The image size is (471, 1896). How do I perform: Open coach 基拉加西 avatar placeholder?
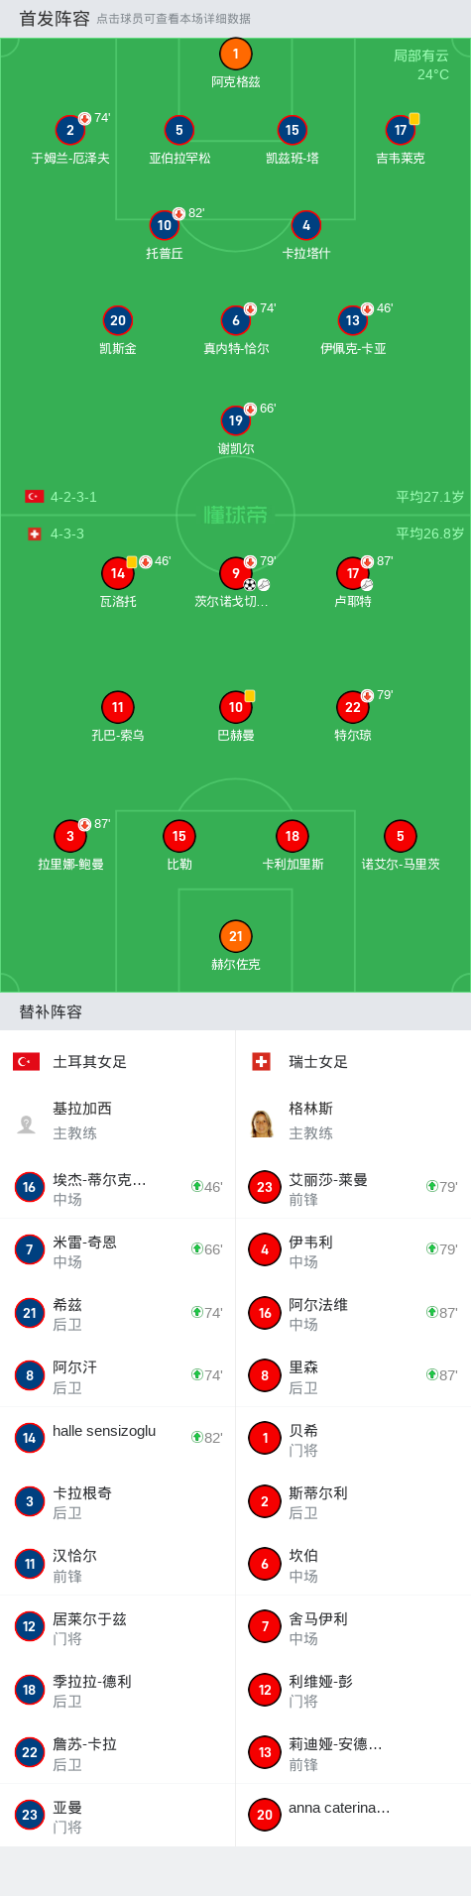click(27, 1124)
